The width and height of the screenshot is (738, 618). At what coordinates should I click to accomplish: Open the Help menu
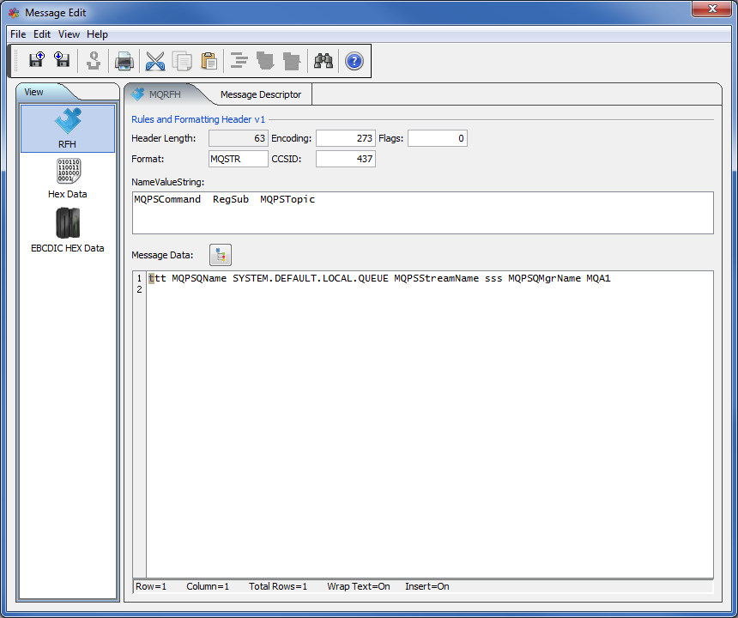coord(98,34)
